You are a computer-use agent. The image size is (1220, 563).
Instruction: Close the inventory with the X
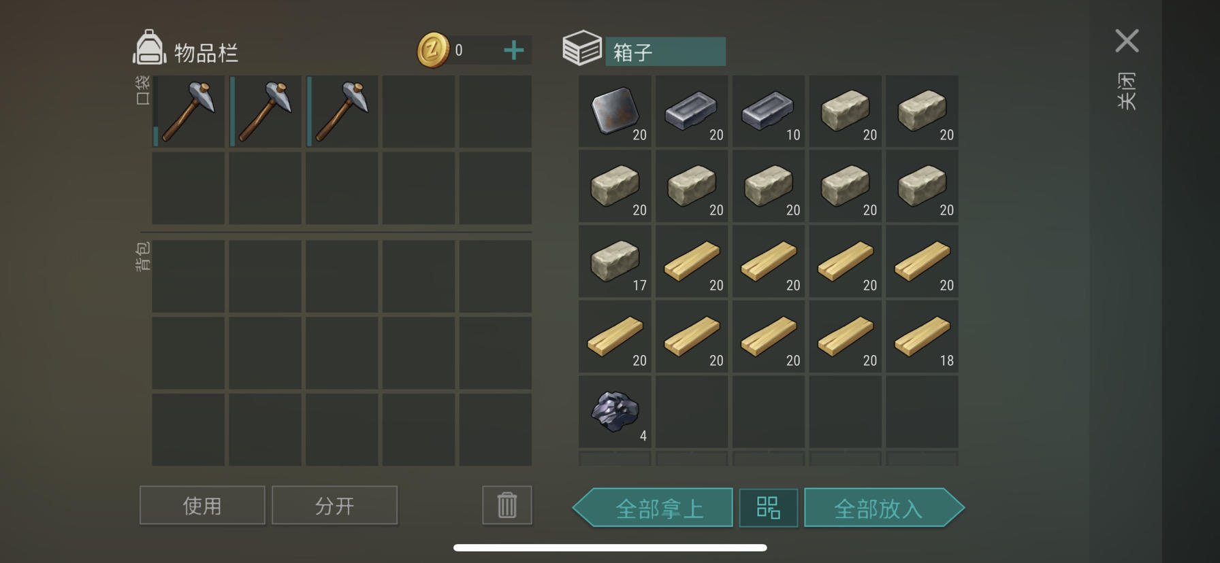click(x=1127, y=41)
